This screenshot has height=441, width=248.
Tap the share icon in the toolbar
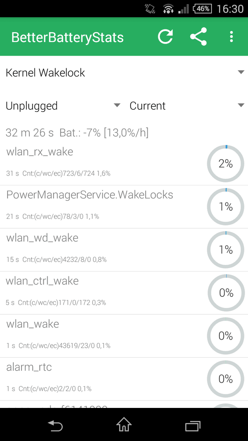(x=198, y=37)
